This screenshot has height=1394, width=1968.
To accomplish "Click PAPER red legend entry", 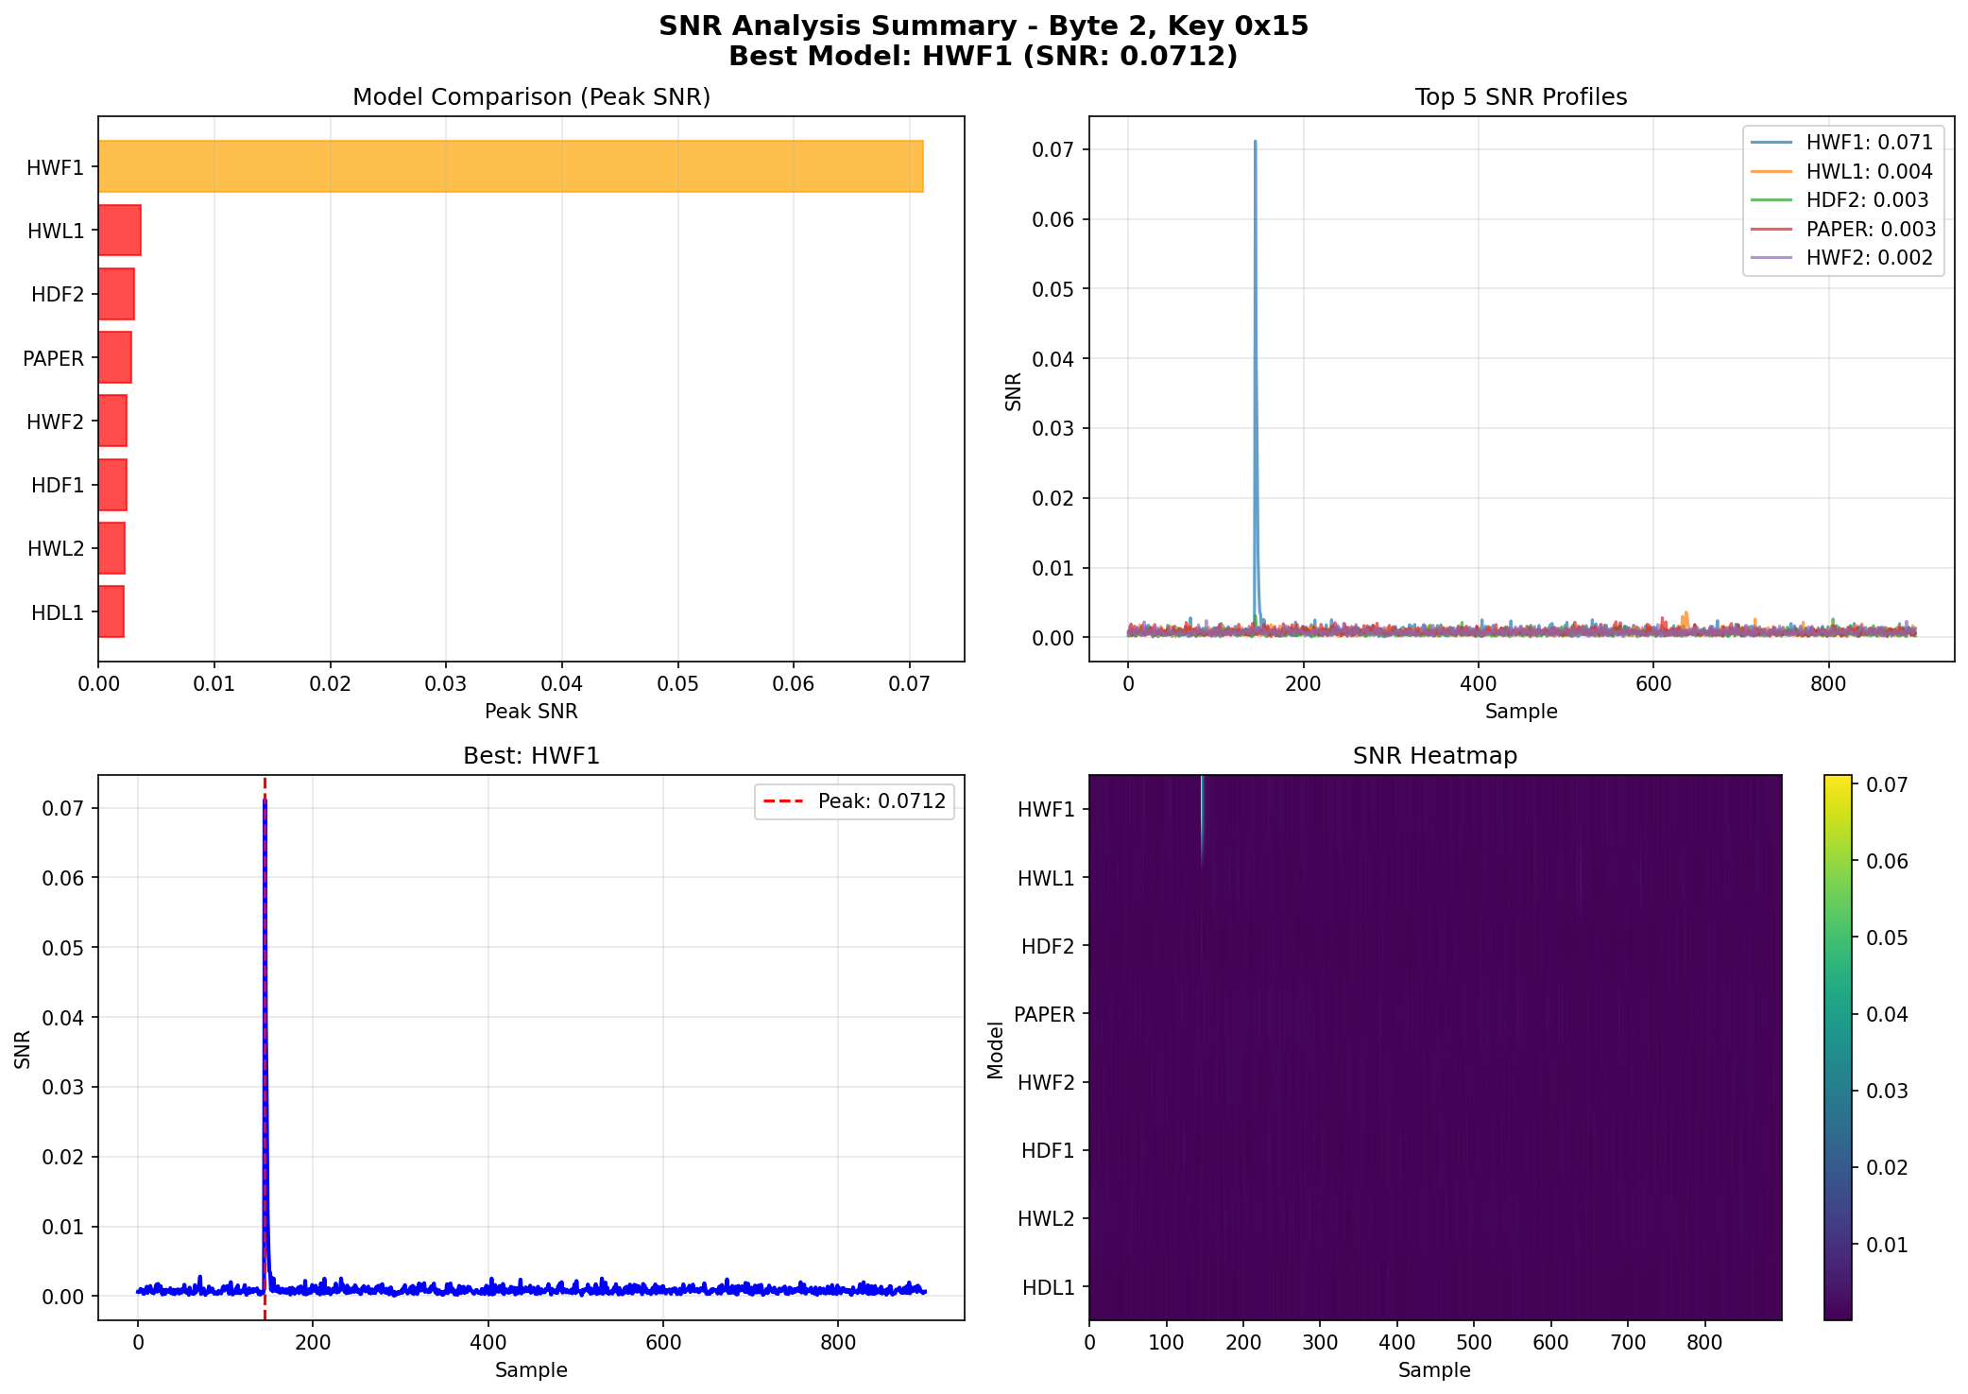I will [1871, 230].
